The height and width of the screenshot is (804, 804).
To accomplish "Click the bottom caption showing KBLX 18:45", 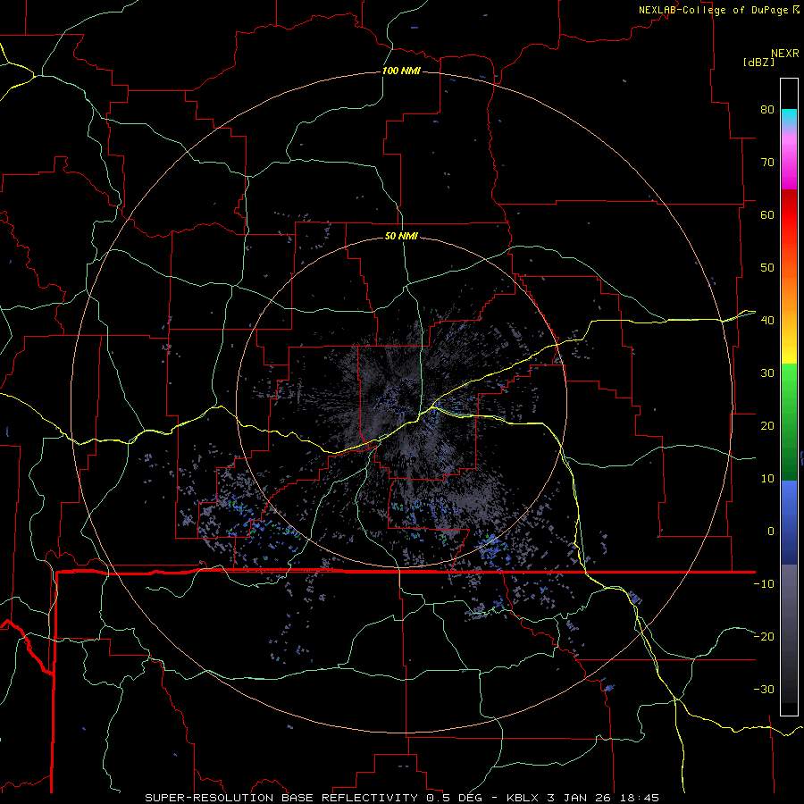I will pyautogui.click(x=401, y=798).
